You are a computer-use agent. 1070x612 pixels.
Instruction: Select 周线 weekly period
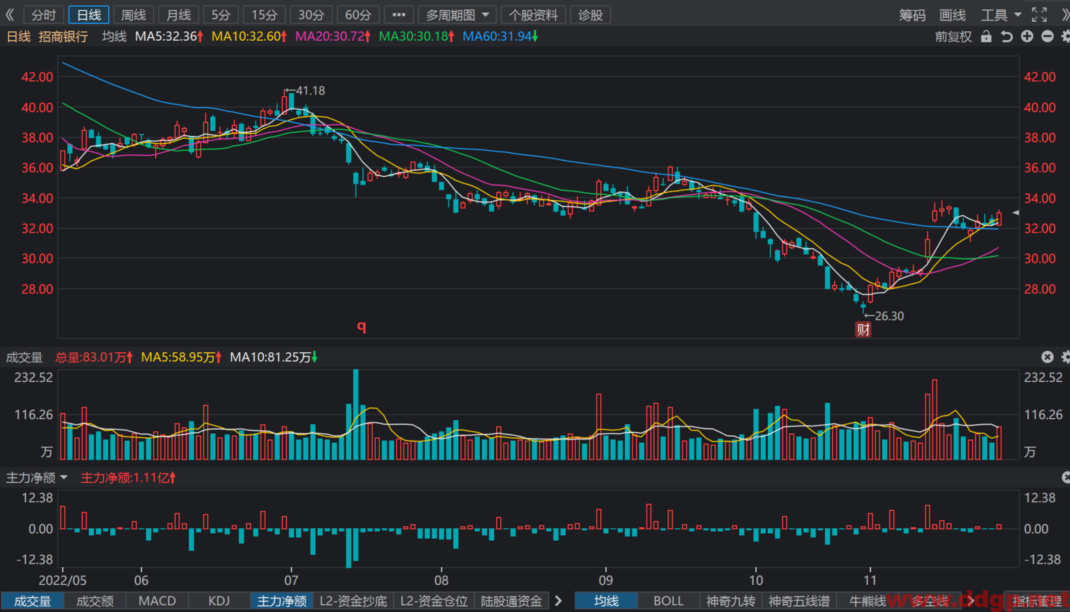pyautogui.click(x=133, y=15)
